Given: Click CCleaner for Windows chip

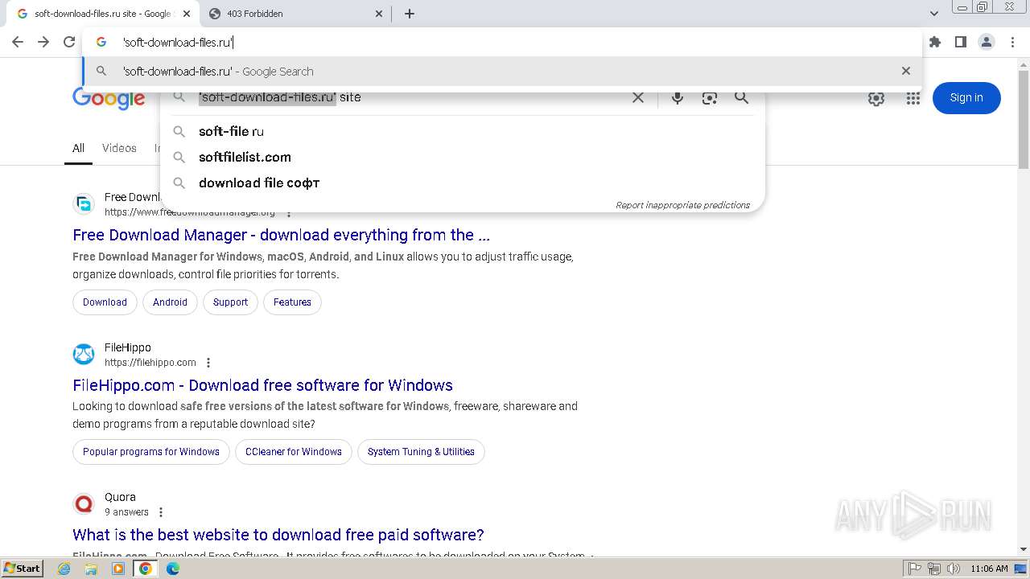Looking at the screenshot, I should tap(294, 452).
